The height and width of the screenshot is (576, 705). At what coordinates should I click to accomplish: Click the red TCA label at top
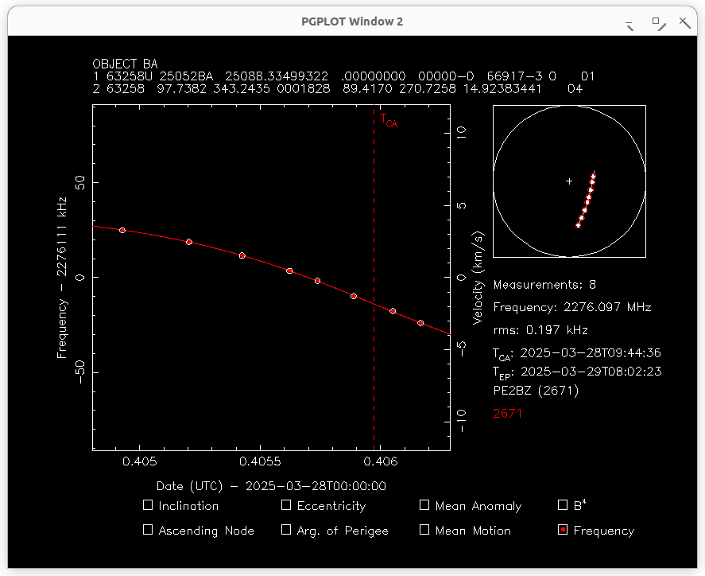click(388, 121)
